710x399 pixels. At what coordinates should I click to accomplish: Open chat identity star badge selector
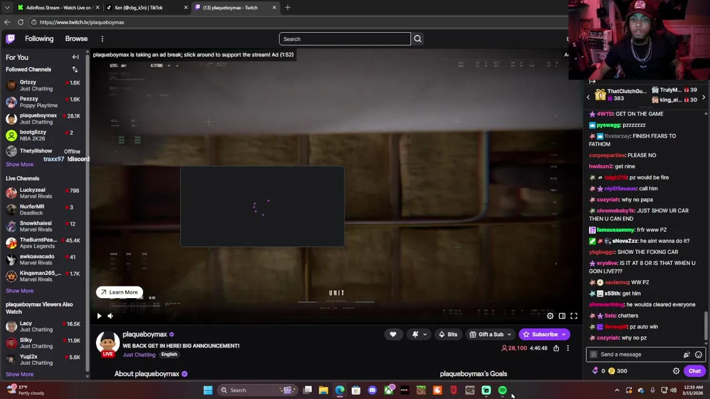click(x=594, y=355)
